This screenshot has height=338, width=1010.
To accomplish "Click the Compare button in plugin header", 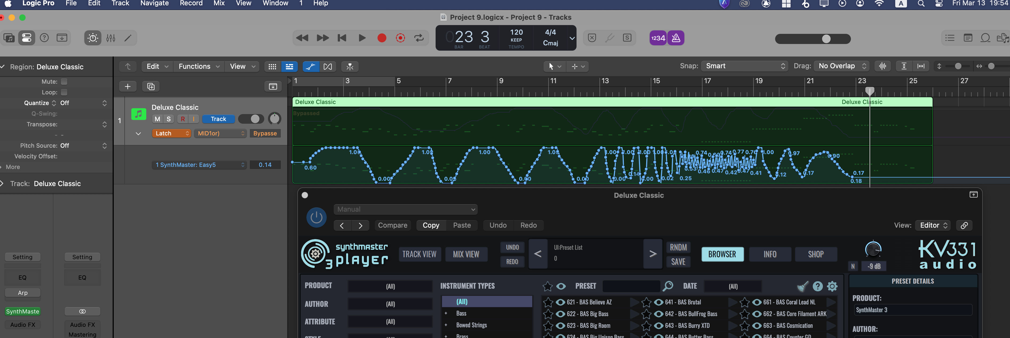I will pyautogui.click(x=392, y=225).
